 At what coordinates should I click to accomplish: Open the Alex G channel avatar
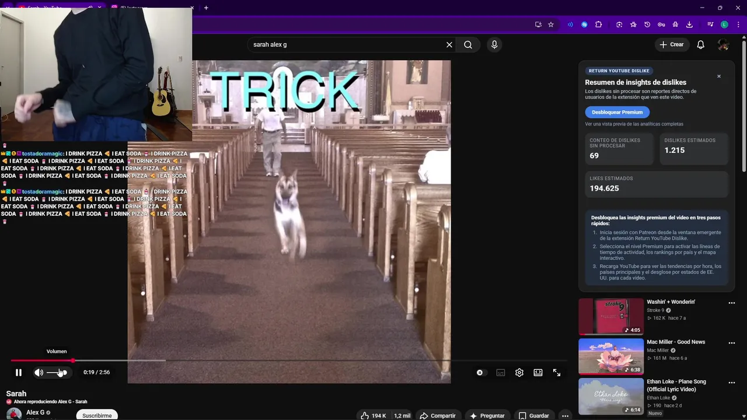click(14, 415)
